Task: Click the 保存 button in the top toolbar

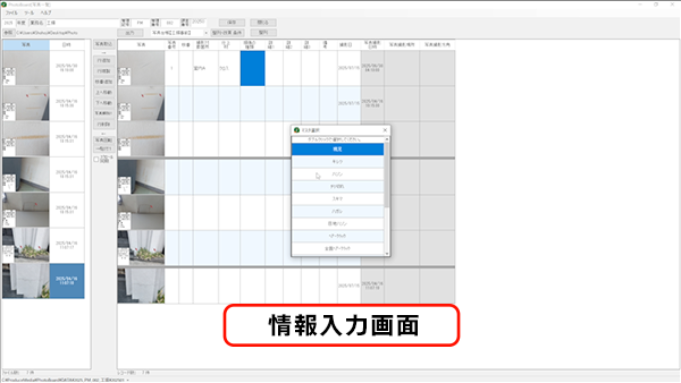Action: tap(232, 22)
